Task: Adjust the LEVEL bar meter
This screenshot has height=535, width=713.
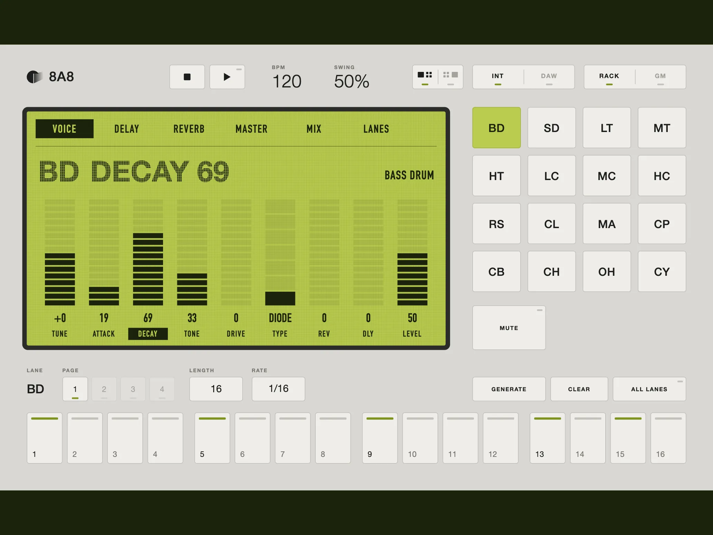Action: [412, 252]
